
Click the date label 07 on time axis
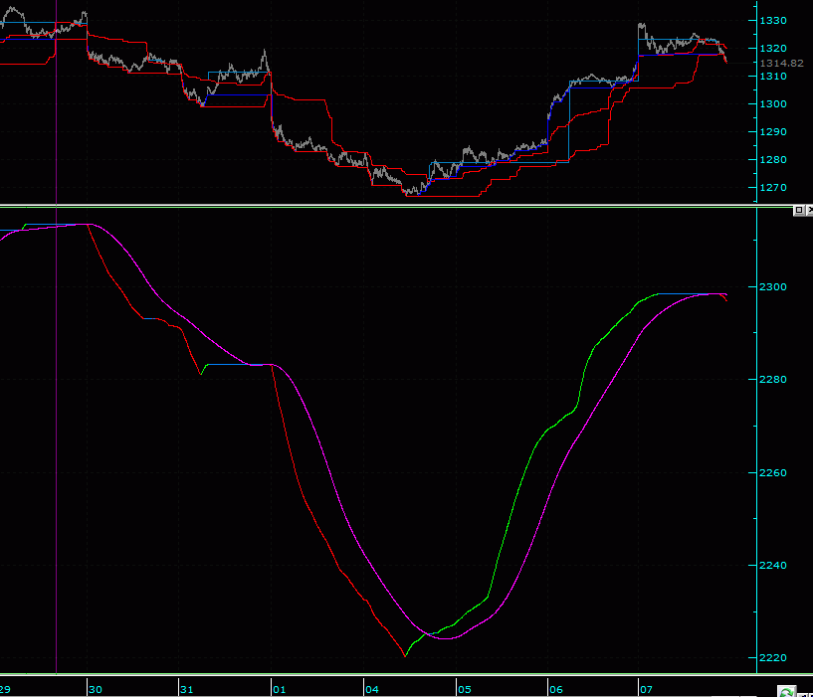pyautogui.click(x=646, y=690)
